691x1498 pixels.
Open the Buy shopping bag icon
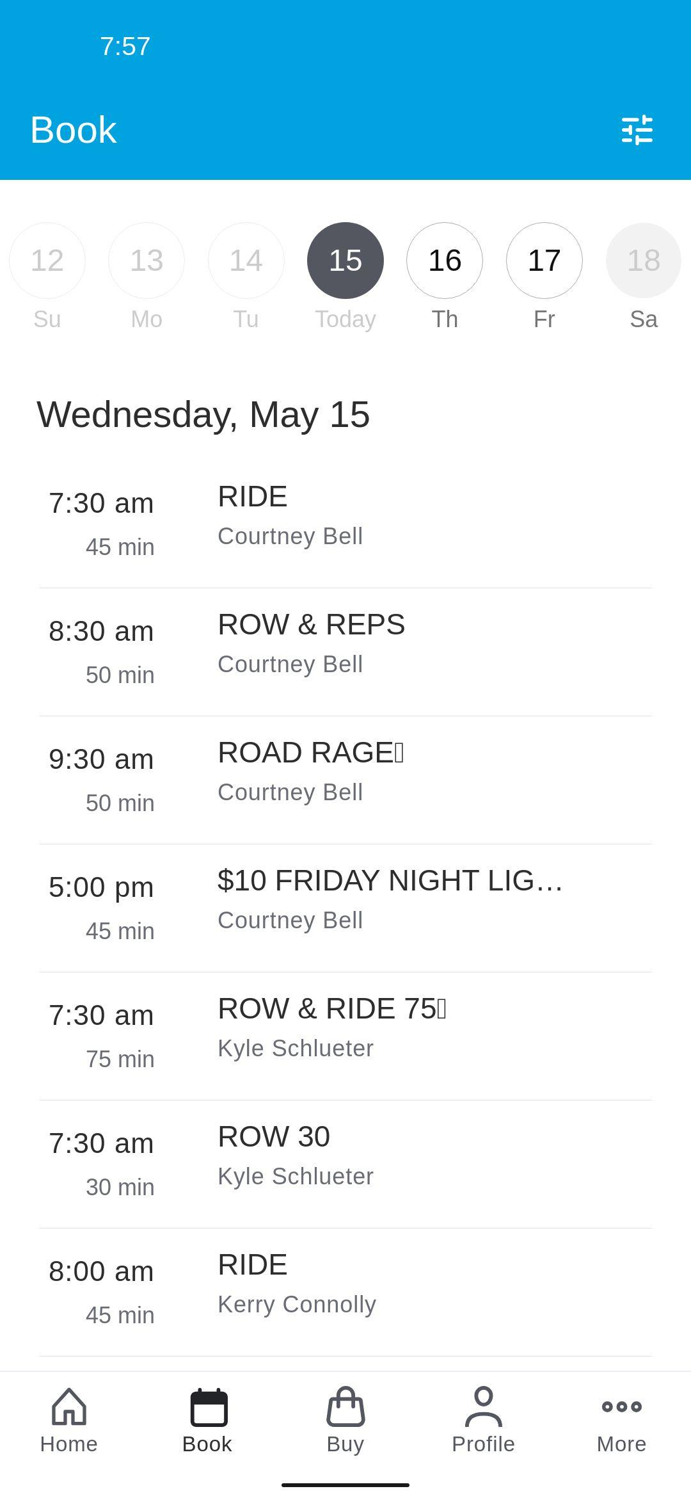[345, 1407]
